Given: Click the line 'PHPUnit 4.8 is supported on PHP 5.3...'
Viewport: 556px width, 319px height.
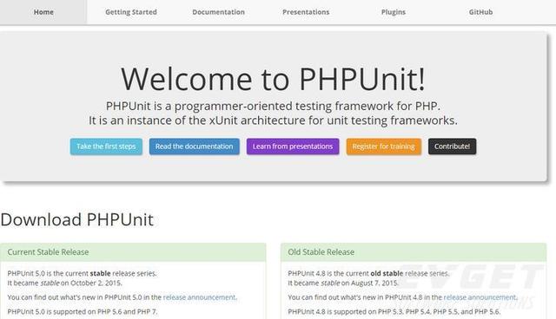Looking at the screenshot, I should coord(394,312).
